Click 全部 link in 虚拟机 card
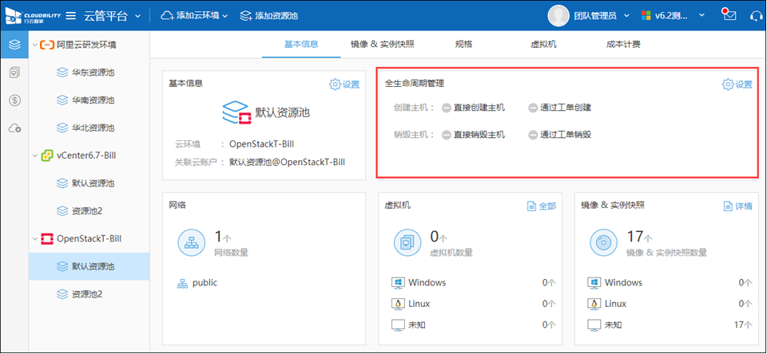 click(541, 206)
